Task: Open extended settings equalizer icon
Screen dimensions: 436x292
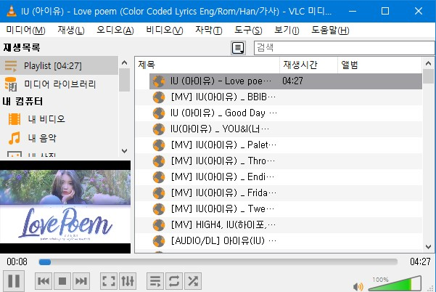Action: pyautogui.click(x=128, y=281)
